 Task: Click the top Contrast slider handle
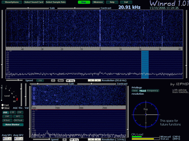75,8
